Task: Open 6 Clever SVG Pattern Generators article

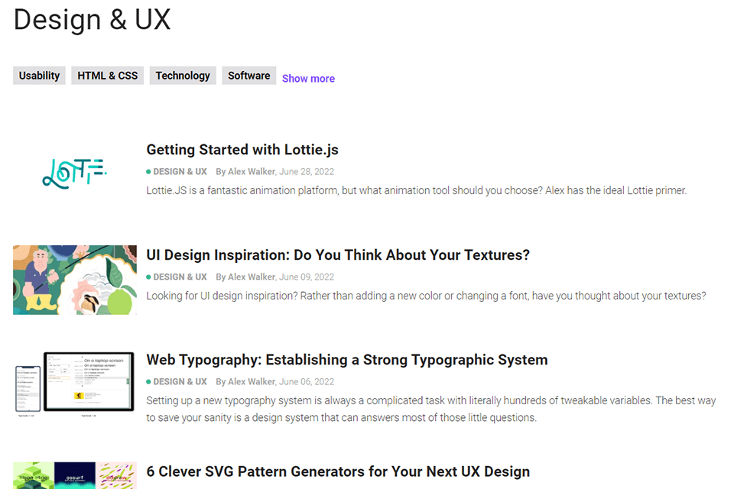Action: click(338, 471)
